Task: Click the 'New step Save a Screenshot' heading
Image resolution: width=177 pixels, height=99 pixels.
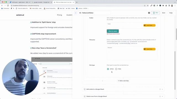Action: pyautogui.click(x=44, y=48)
